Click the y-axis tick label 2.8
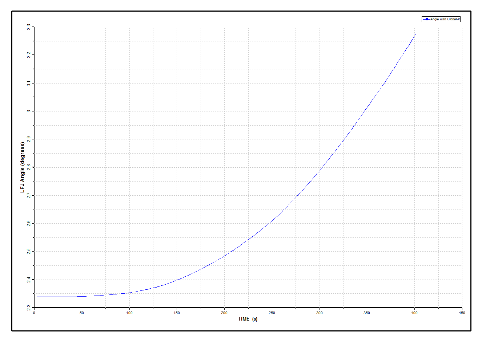Screen dimensions: 482x342 pos(28,167)
